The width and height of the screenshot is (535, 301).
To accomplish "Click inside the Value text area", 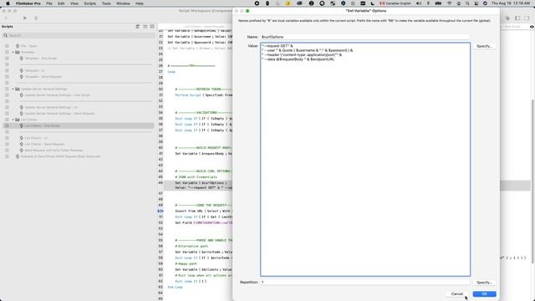I will 365,160.
